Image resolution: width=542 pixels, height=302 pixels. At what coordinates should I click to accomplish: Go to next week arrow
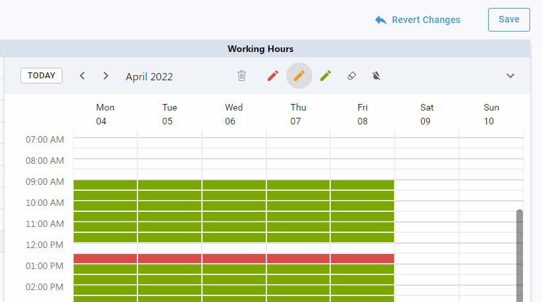tap(106, 76)
